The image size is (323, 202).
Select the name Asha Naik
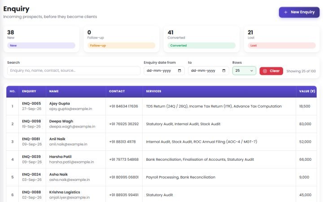coord(58,174)
